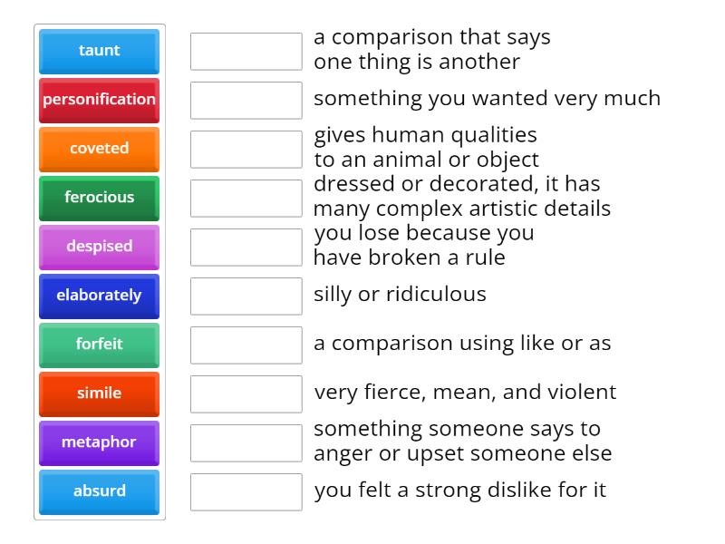This screenshot has width=725, height=544.
Task: Click answer box for 'you felt a strong dislike'
Action: 246,492
